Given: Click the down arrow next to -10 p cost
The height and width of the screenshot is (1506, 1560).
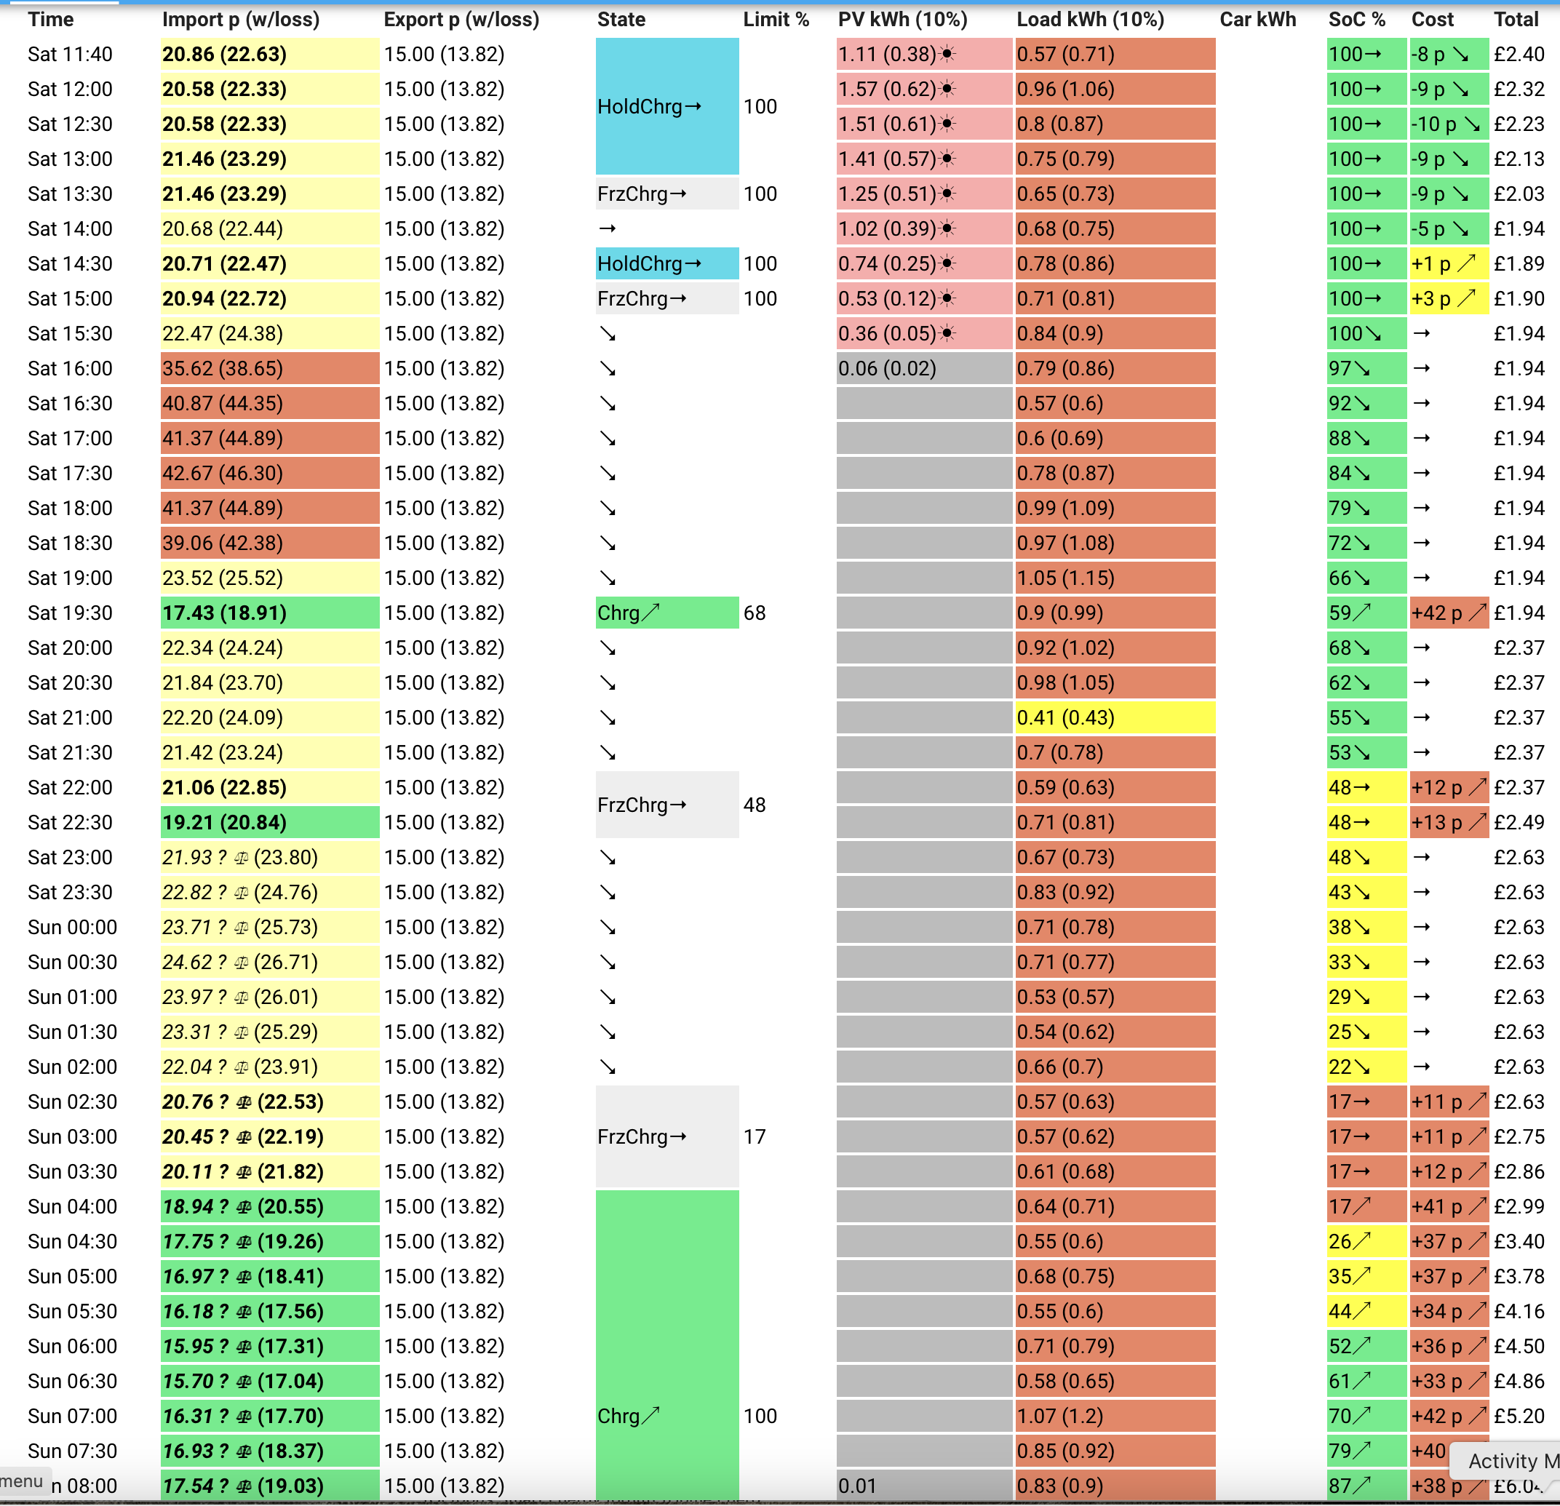Looking at the screenshot, I should (x=1472, y=125).
